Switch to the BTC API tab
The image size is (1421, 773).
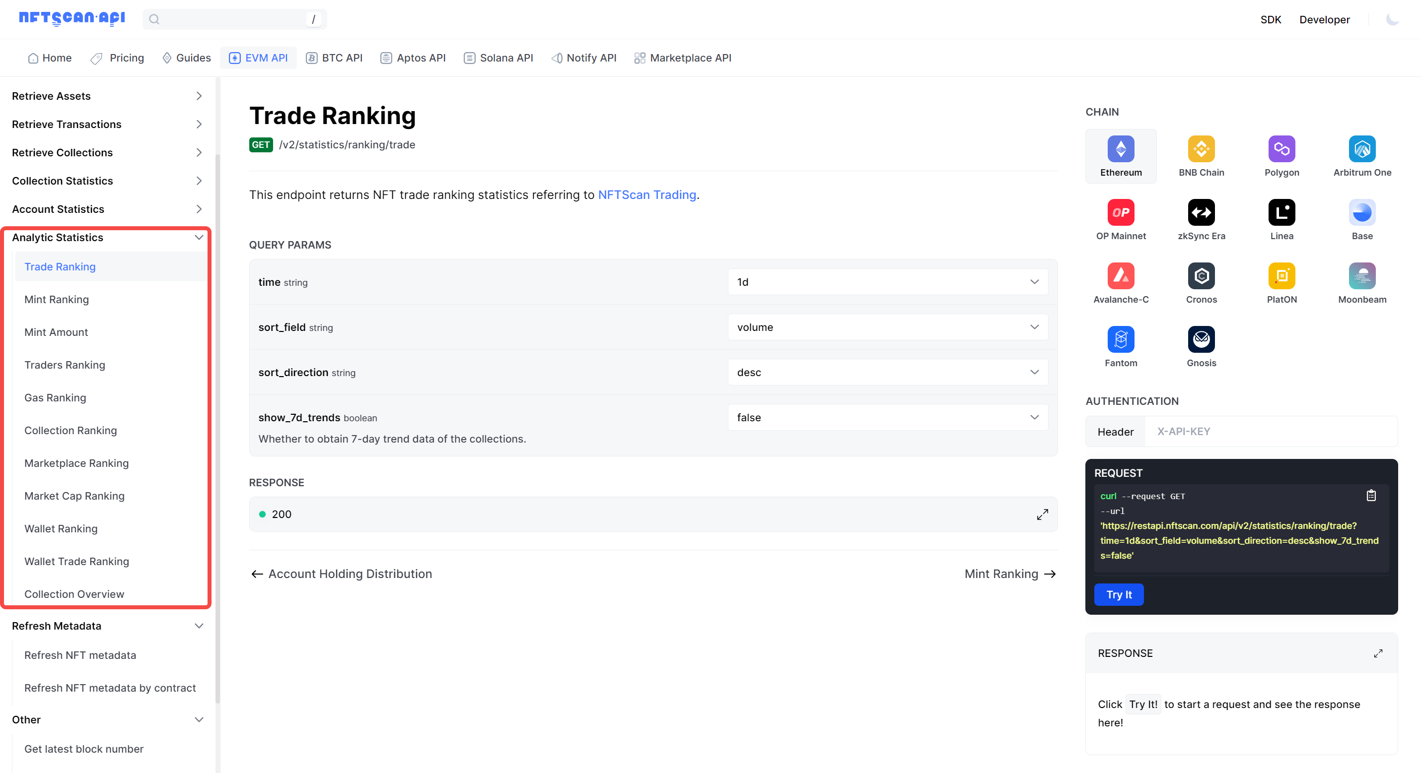[334, 58]
